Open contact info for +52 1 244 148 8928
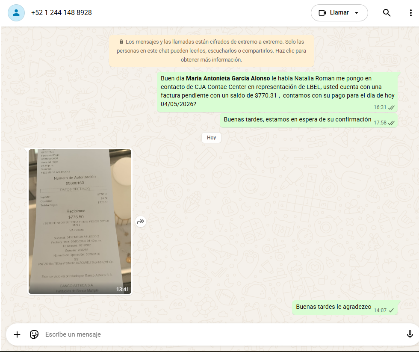419x352 pixels. pyautogui.click(x=62, y=12)
